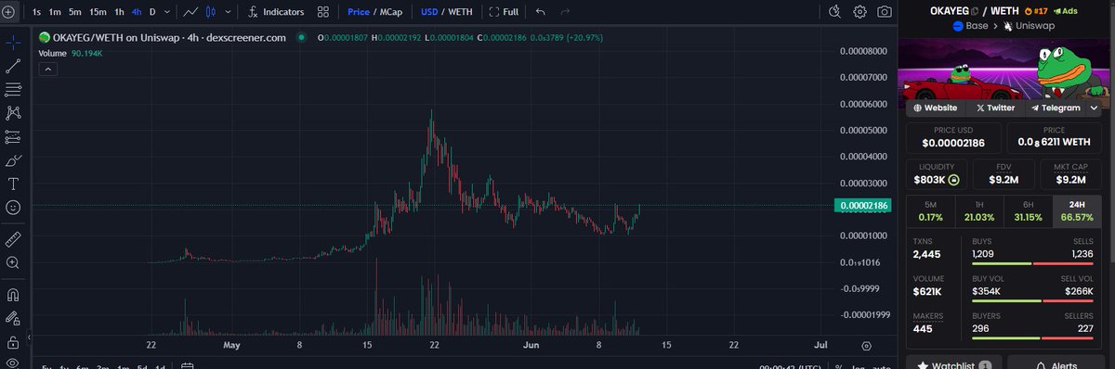Expand more socials chevron beside Telegram
1115x369 pixels.
point(1094,108)
